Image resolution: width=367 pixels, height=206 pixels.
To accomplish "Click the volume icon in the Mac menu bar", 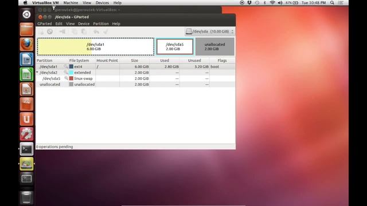I will [280, 3].
